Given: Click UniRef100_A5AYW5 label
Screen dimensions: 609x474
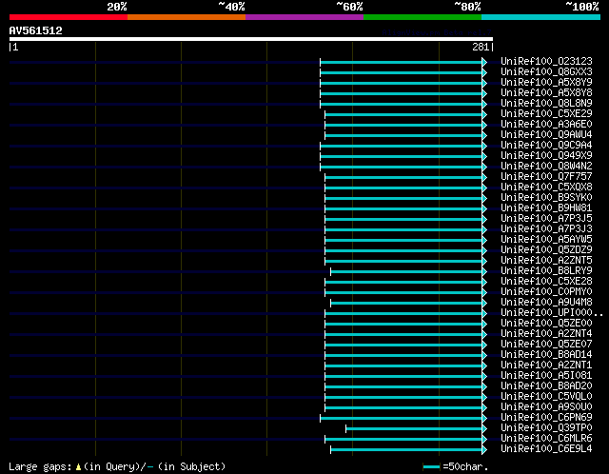Looking at the screenshot, I should (546, 240).
